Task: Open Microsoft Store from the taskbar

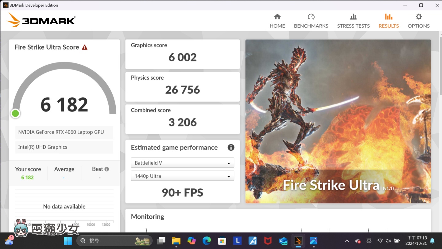Action: pyautogui.click(x=222, y=241)
